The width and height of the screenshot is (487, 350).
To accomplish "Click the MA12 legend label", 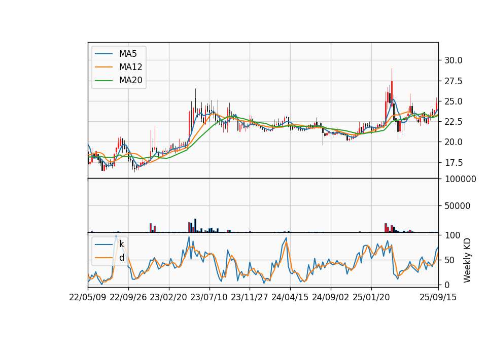I will (131, 67).
